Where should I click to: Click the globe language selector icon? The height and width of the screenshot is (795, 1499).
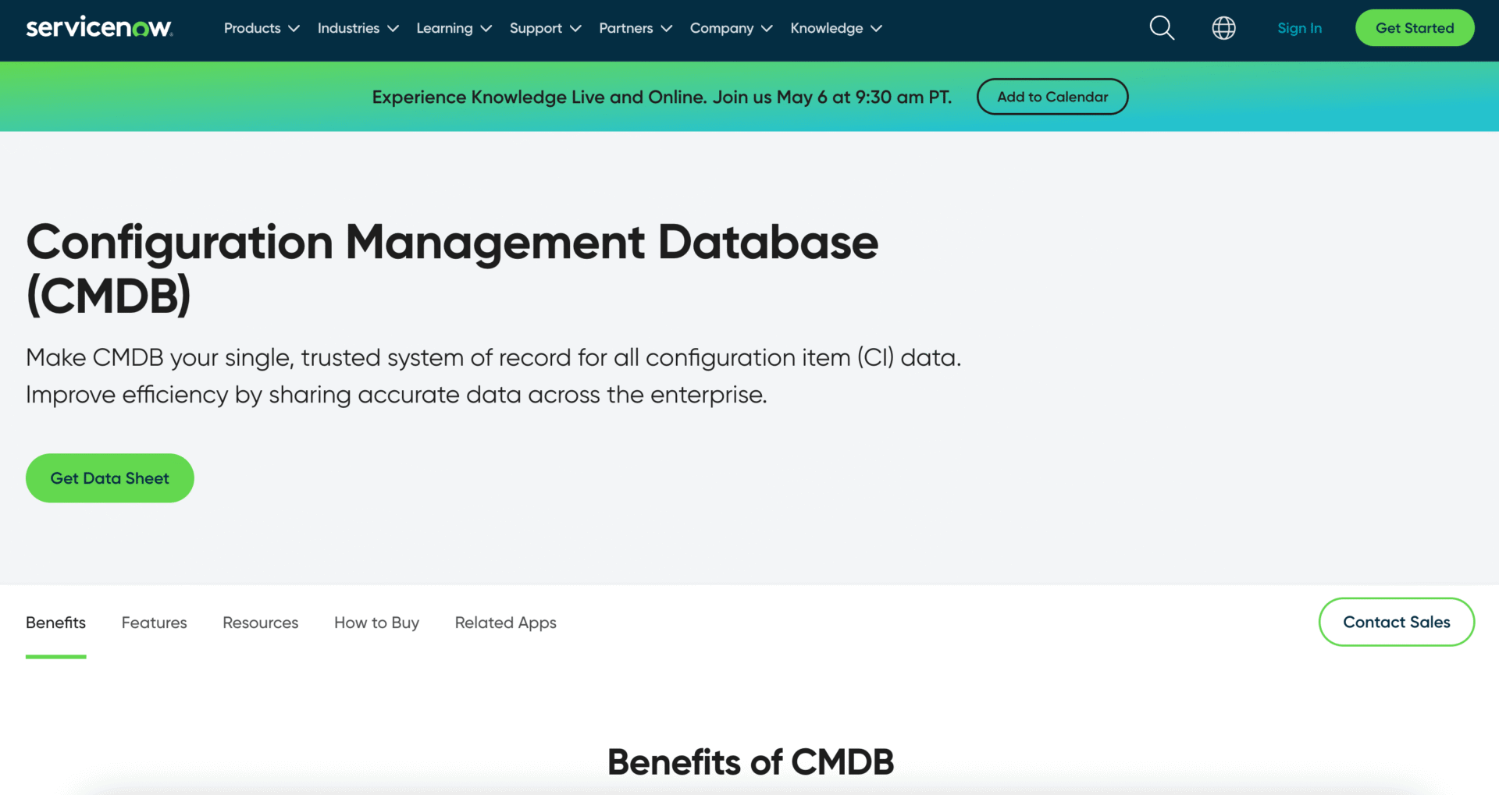1223,27
